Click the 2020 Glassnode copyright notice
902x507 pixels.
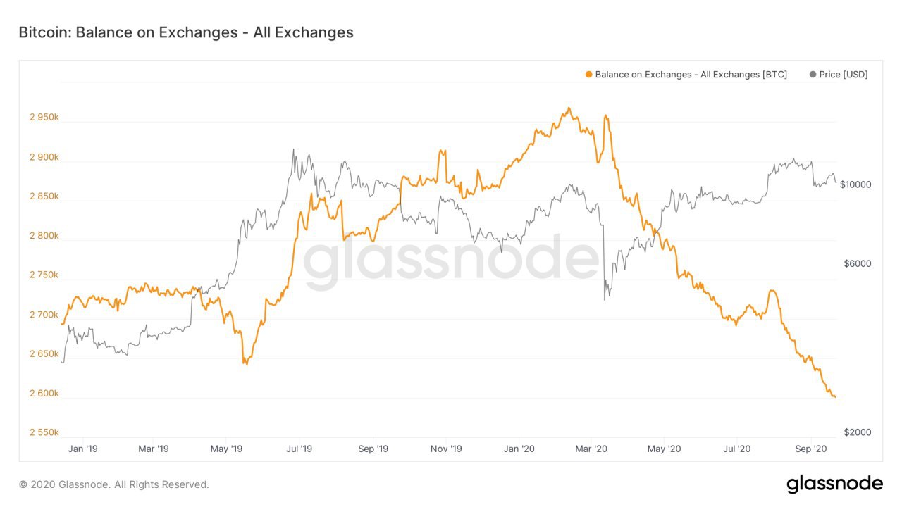[114, 484]
